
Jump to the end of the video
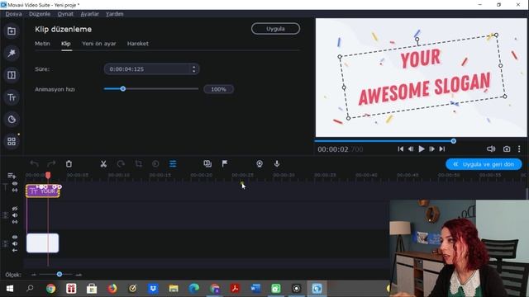(x=442, y=148)
